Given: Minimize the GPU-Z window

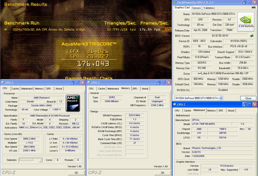Looking at the screenshot, I should [x=244, y=2].
